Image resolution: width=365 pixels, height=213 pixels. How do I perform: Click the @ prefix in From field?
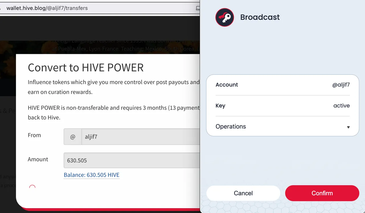[x=73, y=137]
